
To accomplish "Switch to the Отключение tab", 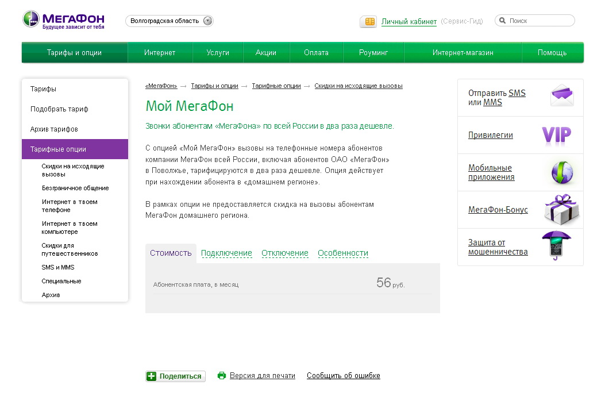I will [284, 253].
